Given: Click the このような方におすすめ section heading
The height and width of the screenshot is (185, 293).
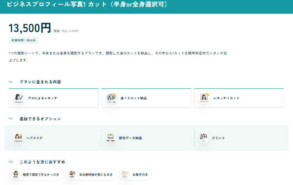Looking at the screenshot, I should point(43,162).
